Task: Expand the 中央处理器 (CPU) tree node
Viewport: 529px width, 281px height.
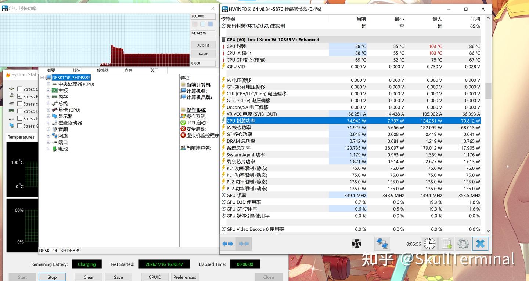Action: 48,84
